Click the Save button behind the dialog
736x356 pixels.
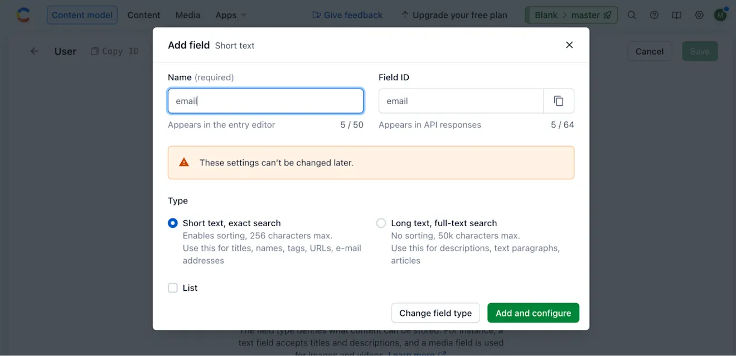[700, 51]
